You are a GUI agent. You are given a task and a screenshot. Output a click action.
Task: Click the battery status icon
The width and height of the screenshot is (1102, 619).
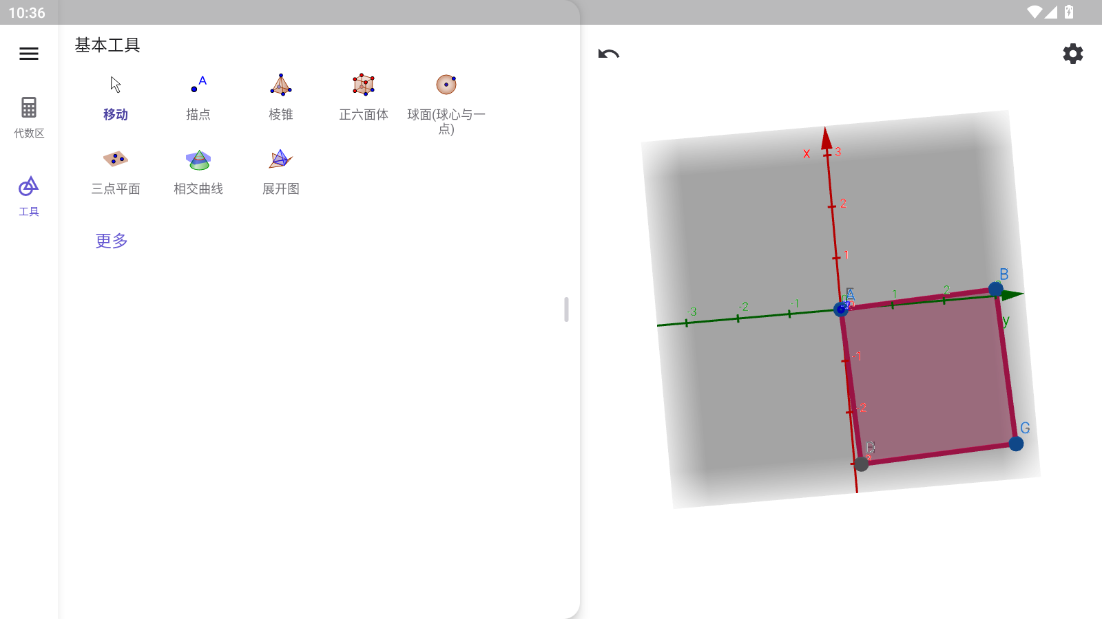coord(1069,12)
